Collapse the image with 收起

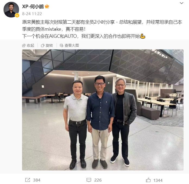tap(28, 45)
